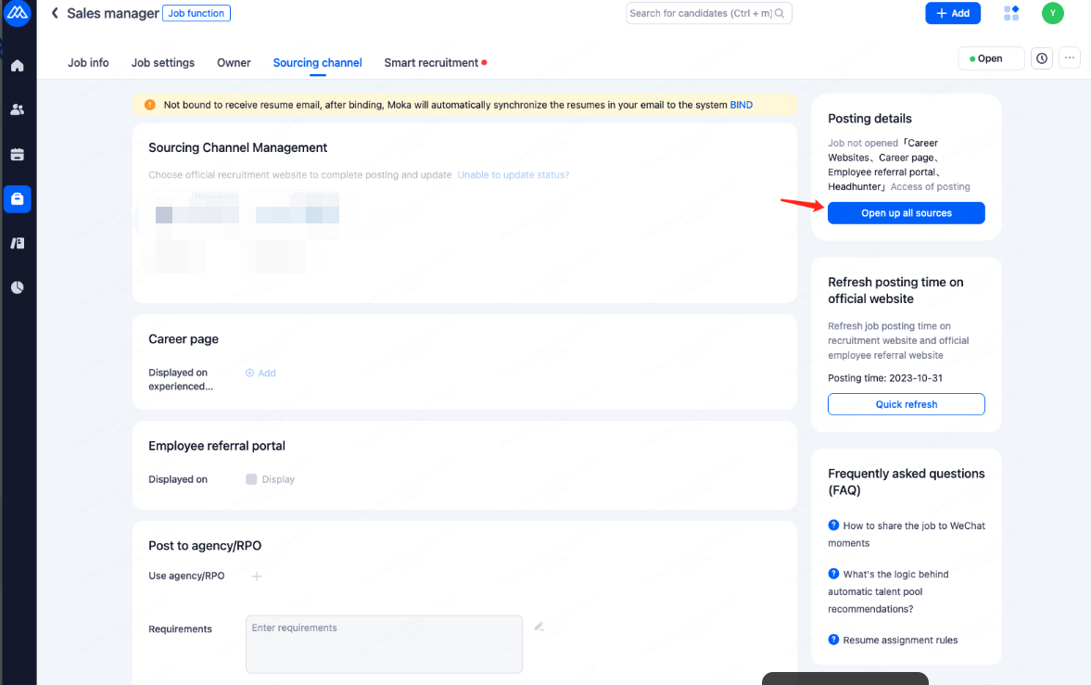Switch to the Smart recruitment tab
Viewport: 1091px width, 685px height.
point(431,63)
